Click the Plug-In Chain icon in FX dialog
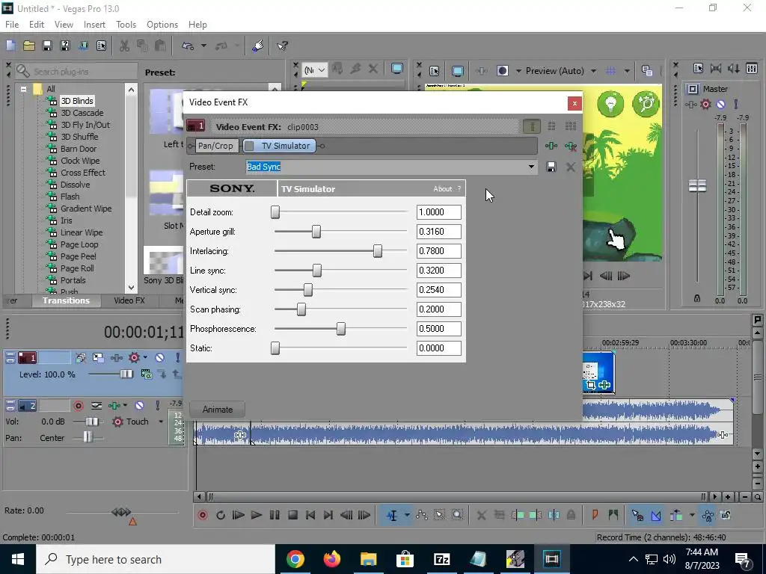Viewport: 766px width, 574px height. pos(551,146)
